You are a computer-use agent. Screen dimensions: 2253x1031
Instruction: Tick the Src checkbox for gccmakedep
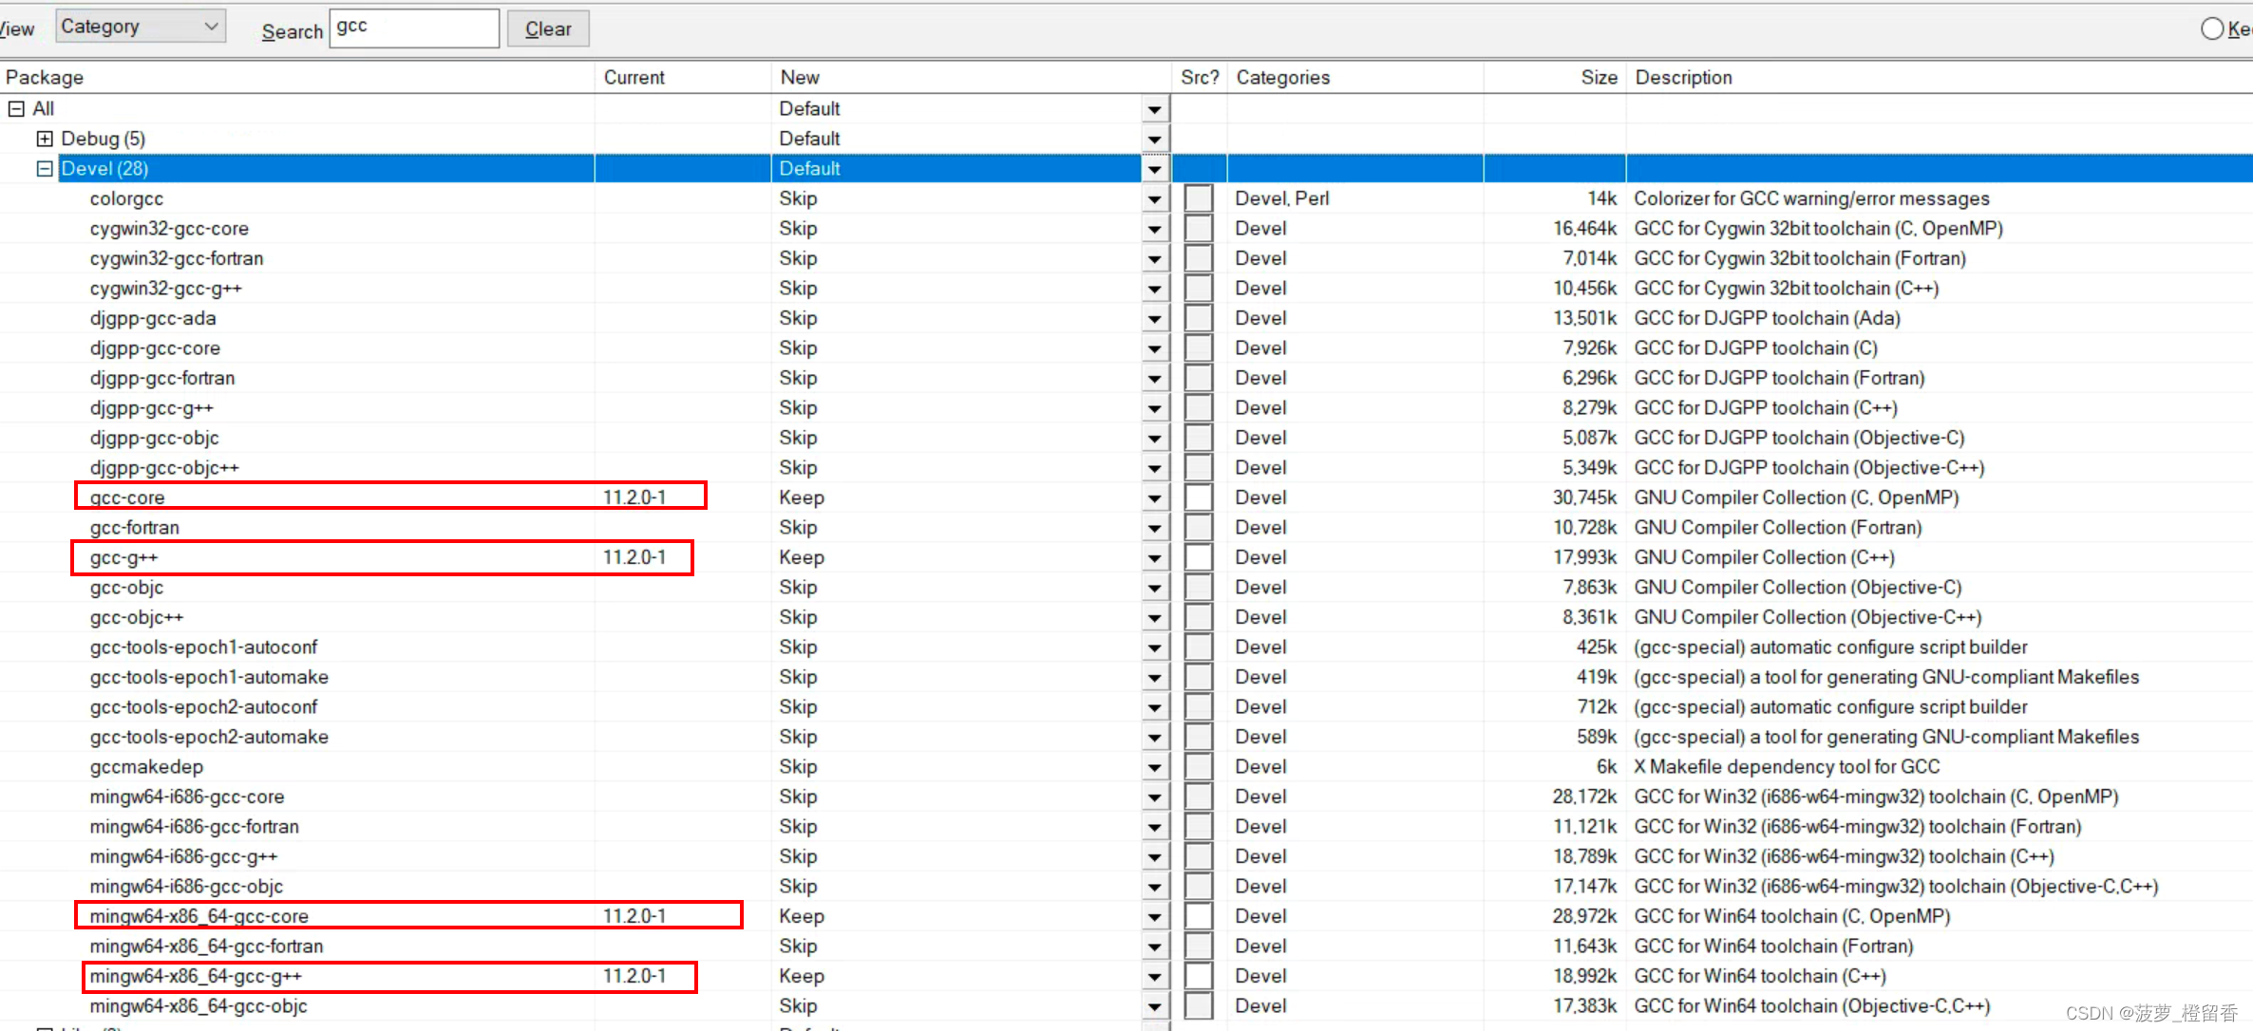(x=1199, y=766)
